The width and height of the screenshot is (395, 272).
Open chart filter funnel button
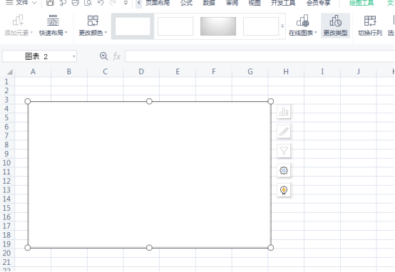[284, 151]
